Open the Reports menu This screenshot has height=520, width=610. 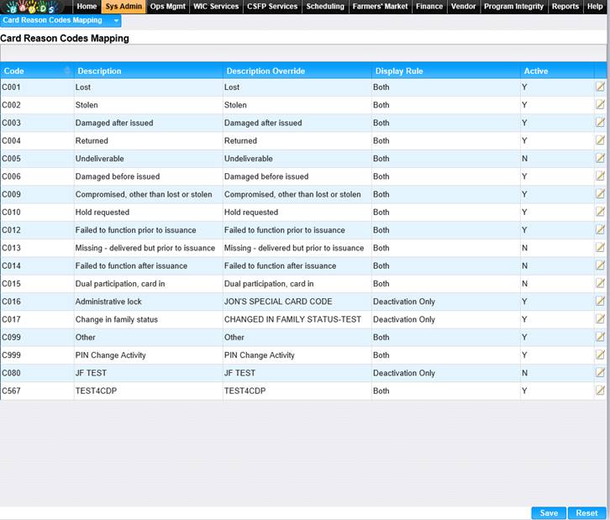click(565, 7)
